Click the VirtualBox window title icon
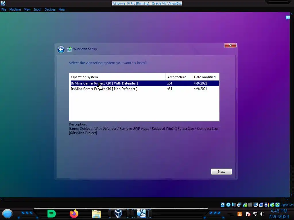294x220 pixels. [3, 3]
